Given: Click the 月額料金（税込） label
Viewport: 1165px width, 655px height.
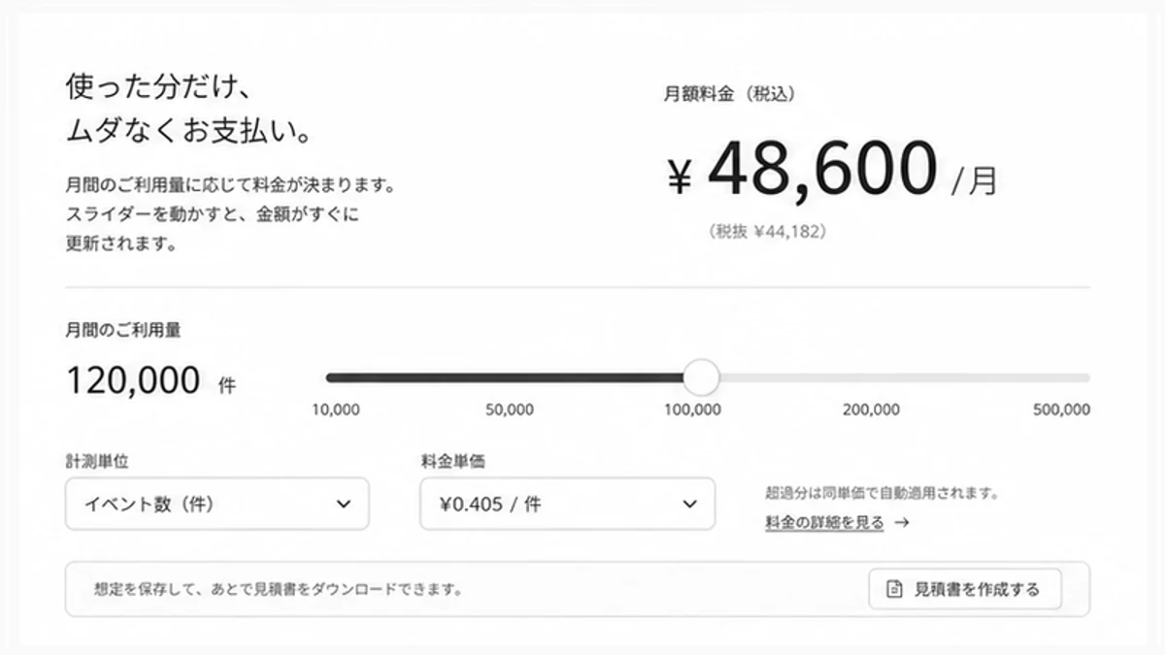Looking at the screenshot, I should coord(730,94).
